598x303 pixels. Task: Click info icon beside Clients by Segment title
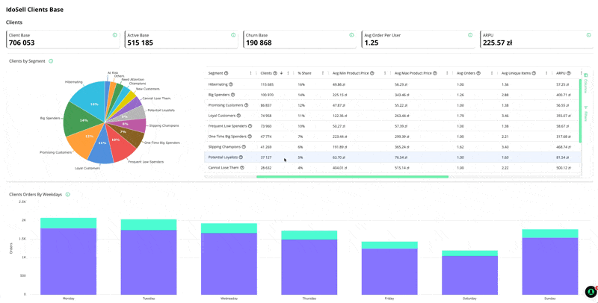51,61
